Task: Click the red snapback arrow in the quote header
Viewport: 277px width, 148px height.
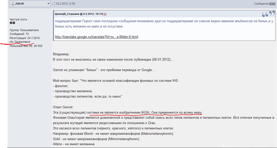Action: [x=105, y=14]
